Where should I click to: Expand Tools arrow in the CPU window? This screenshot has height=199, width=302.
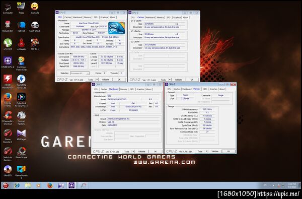[97, 80]
